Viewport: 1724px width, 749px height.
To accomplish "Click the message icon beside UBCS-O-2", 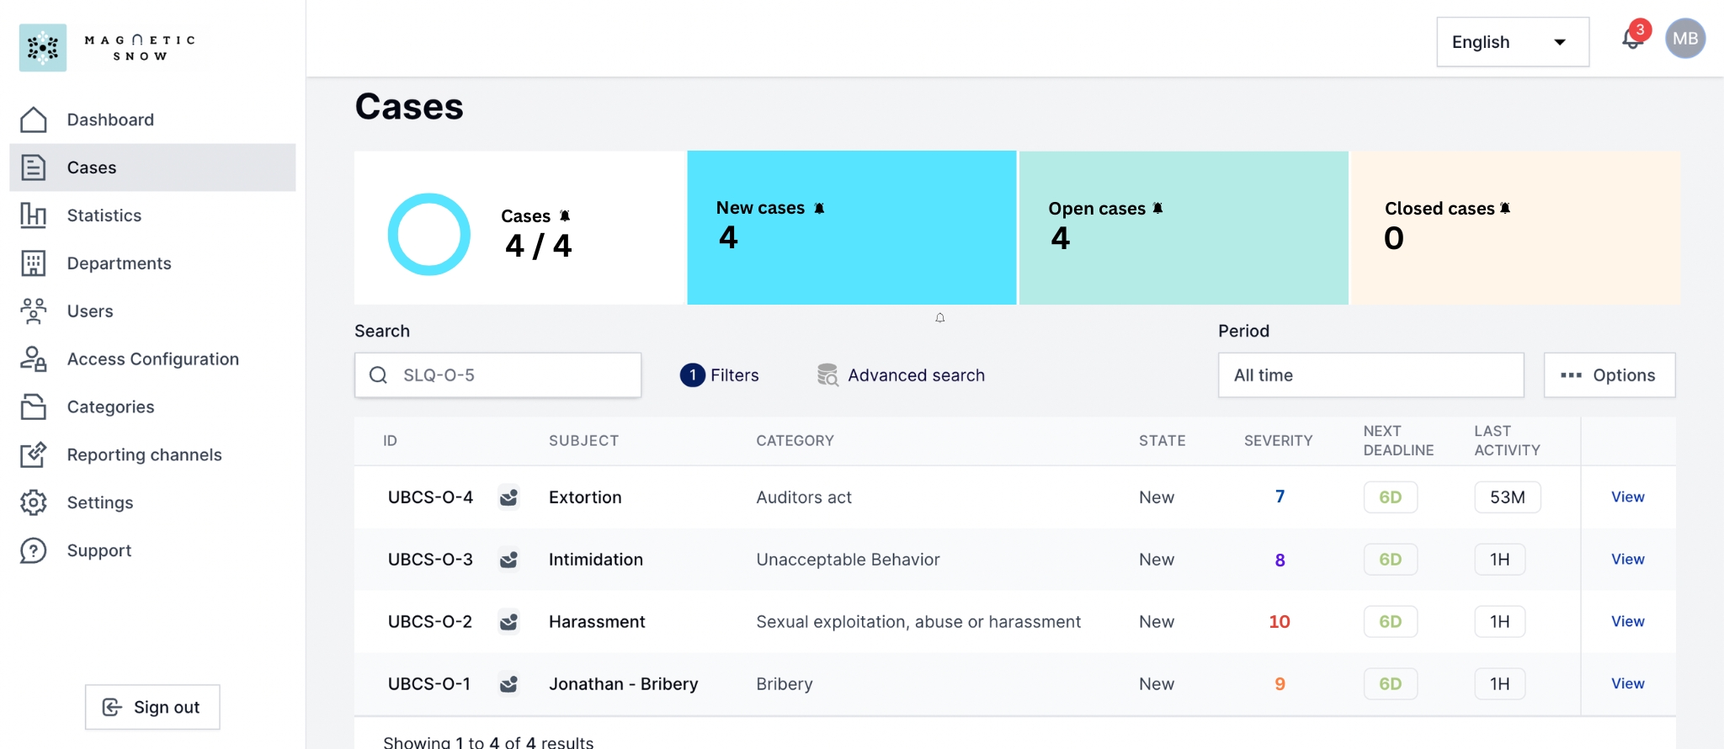I will tap(508, 622).
